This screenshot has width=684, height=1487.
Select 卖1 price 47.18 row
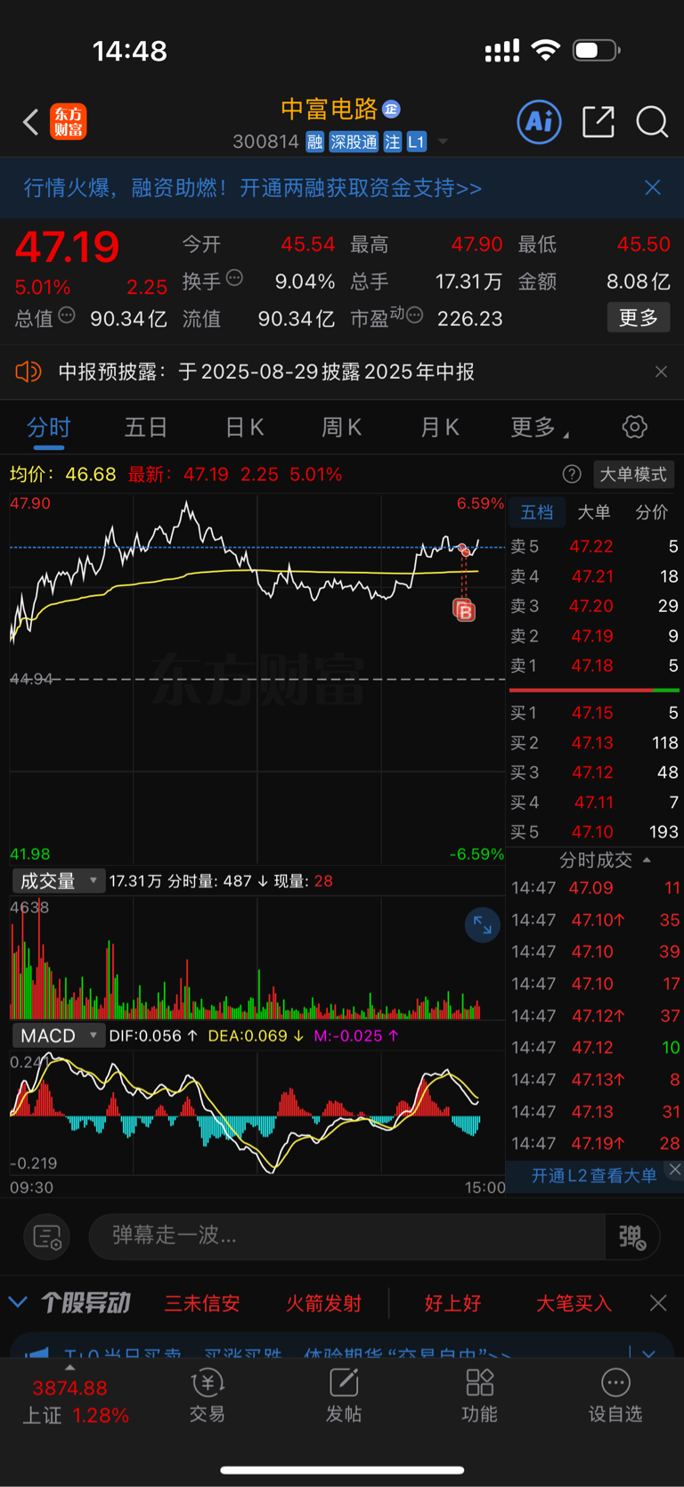point(594,666)
